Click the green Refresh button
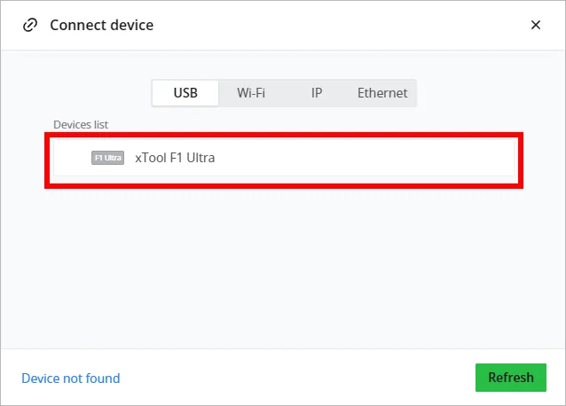566x406 pixels. pyautogui.click(x=511, y=378)
